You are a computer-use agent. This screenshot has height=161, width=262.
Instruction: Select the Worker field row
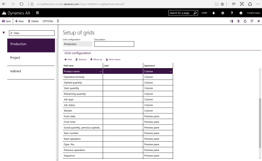click(x=118, y=111)
